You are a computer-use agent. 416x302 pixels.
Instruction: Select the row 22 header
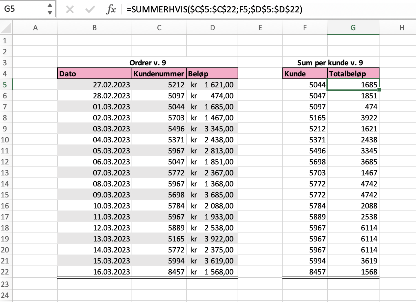5,272
